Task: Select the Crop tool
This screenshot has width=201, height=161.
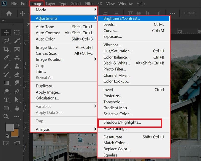Action: pos(6,49)
